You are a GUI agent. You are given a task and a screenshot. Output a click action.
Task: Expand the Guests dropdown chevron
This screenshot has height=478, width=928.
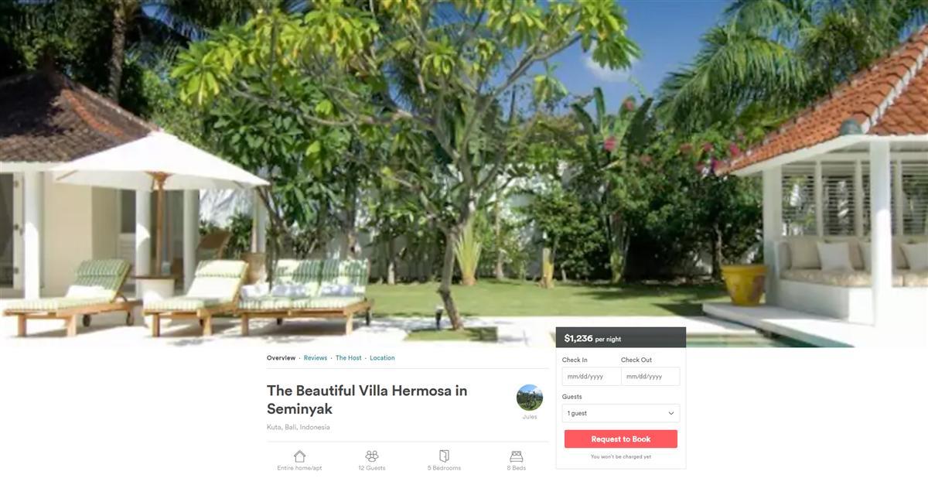coord(670,414)
